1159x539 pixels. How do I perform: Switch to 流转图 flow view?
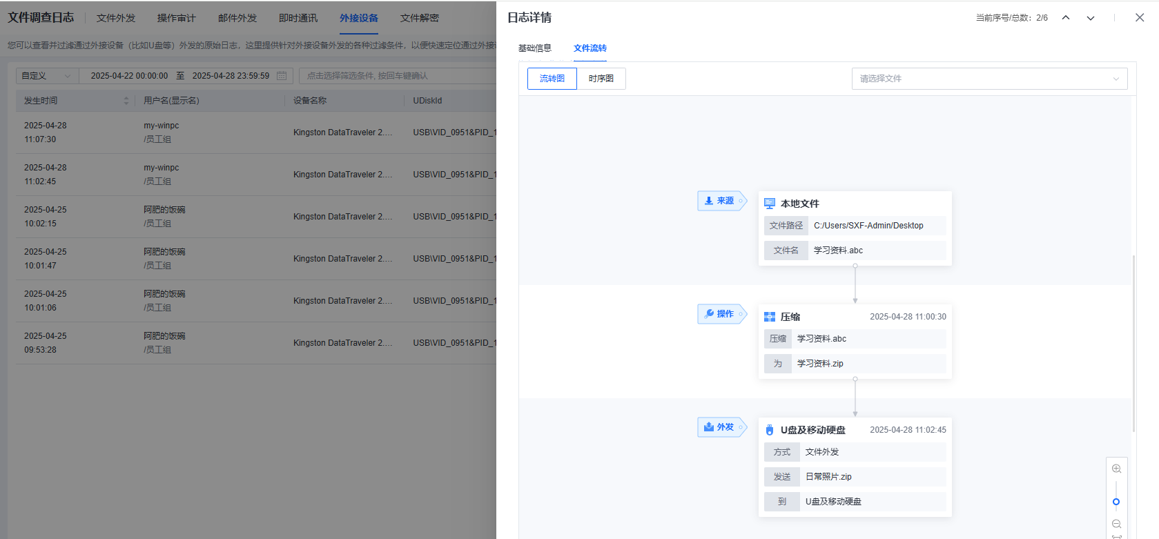(552, 79)
